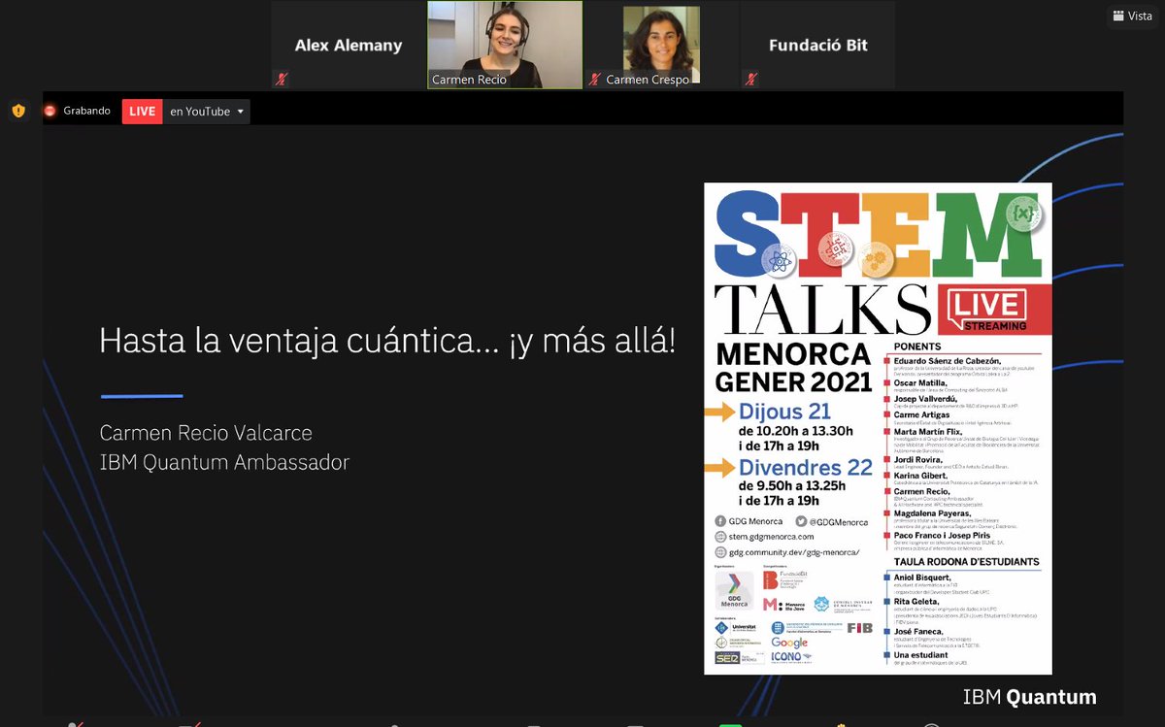
Task: Click muted mic icon on Fundació Bit tile
Action: pos(750,80)
